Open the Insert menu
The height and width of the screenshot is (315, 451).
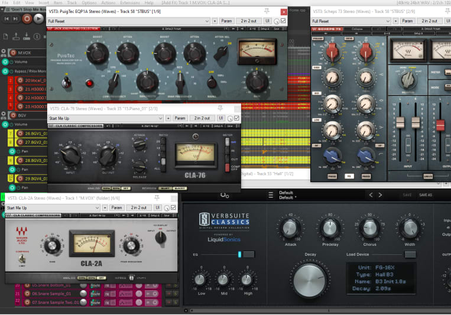click(x=44, y=2)
